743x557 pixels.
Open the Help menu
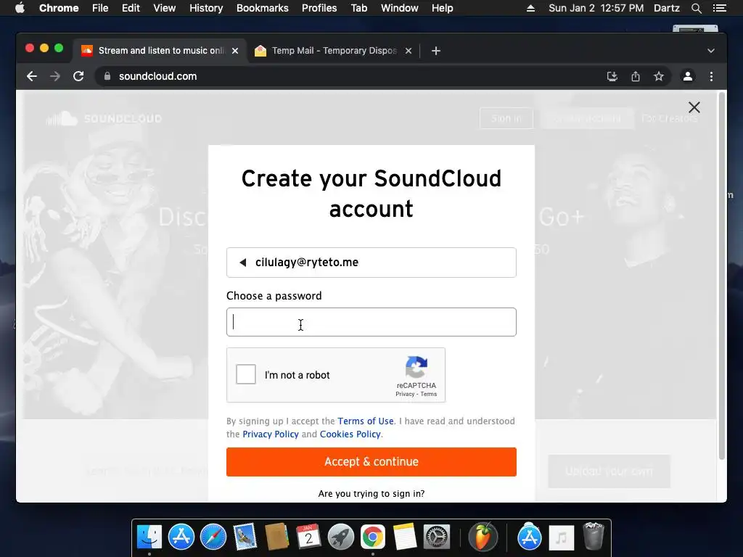(442, 8)
